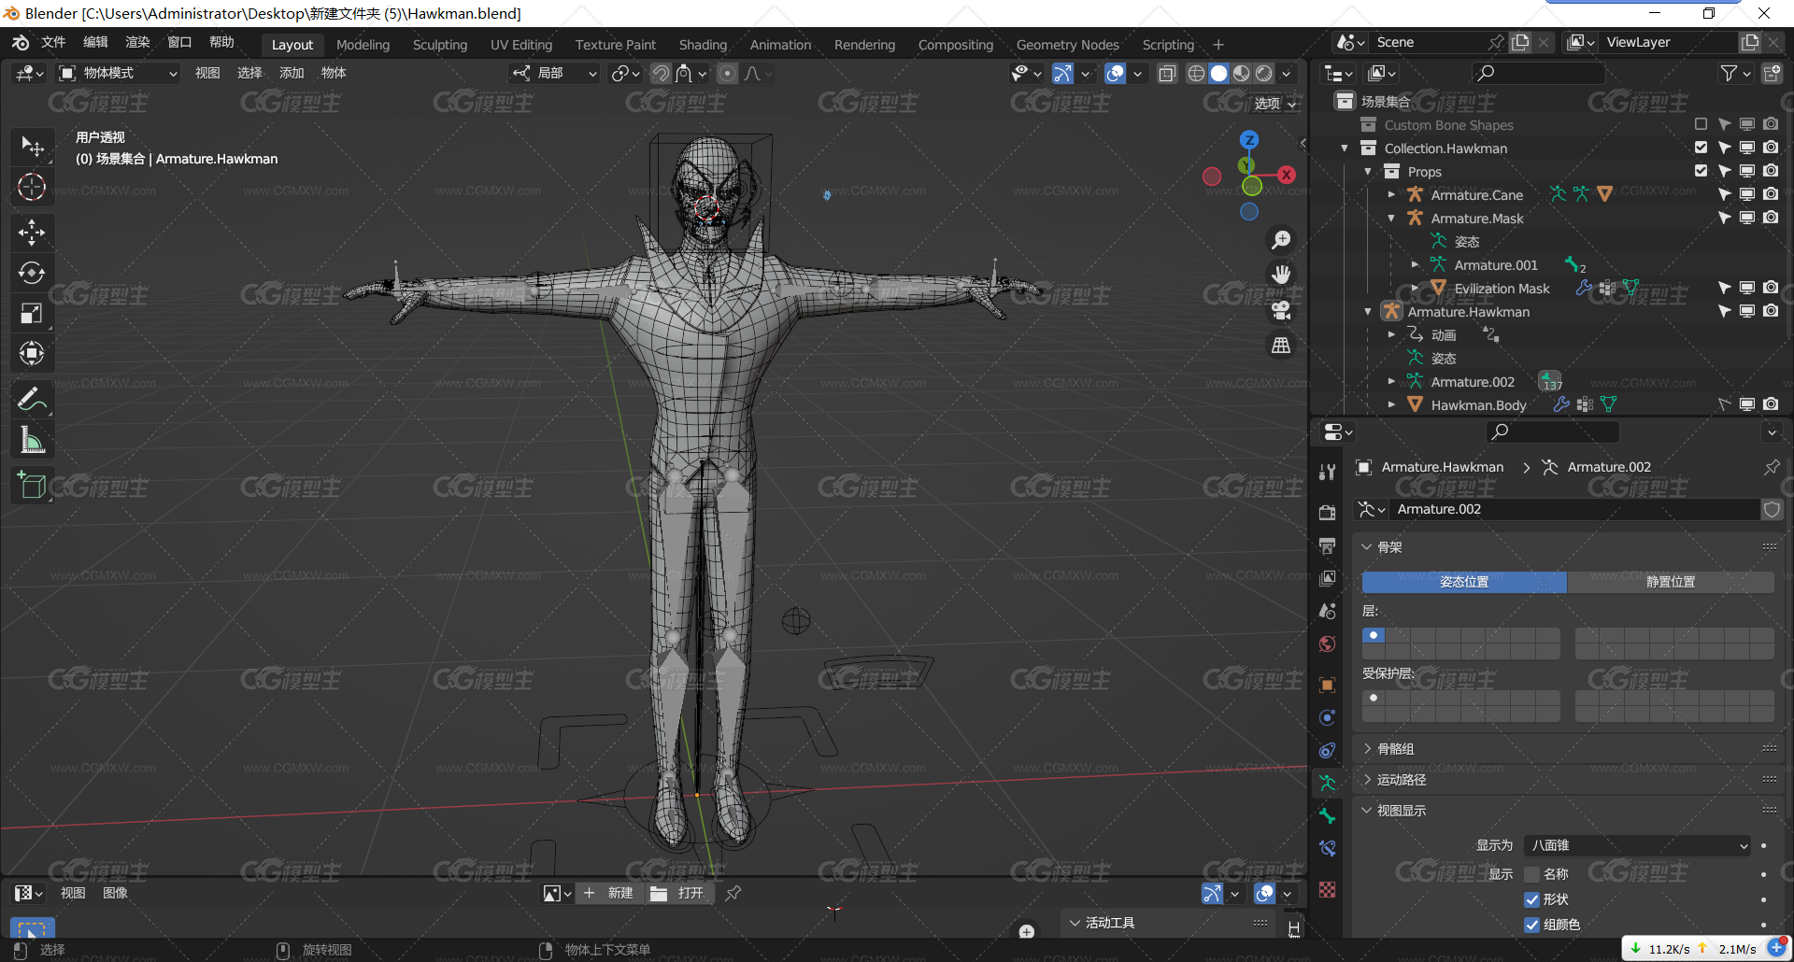Viewport: 1794px width, 962px height.
Task: Hide Armature.Cane in viewport
Action: point(1747,194)
